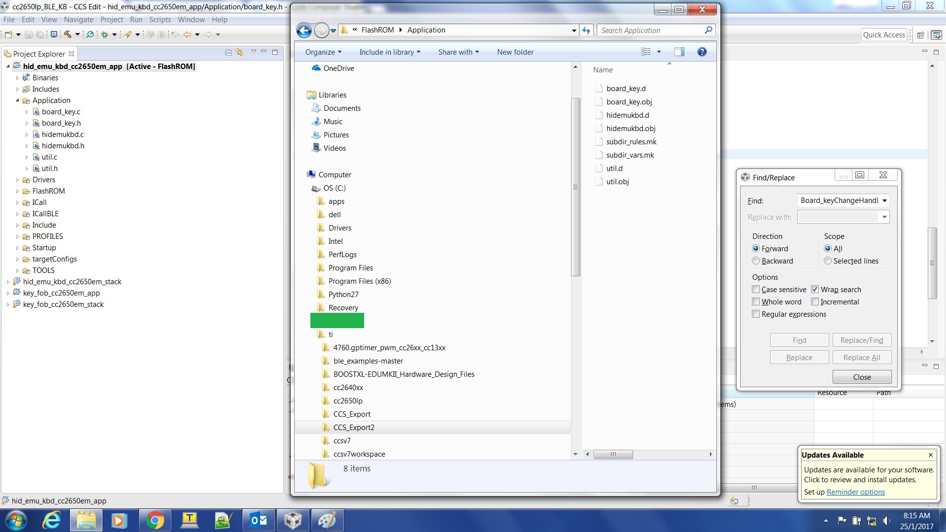
Task: Follow the Reminder options link
Action: pos(855,492)
